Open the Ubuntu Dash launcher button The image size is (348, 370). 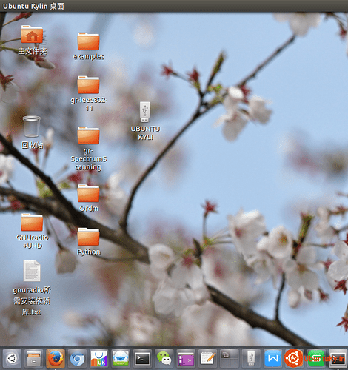pyautogui.click(x=12, y=358)
